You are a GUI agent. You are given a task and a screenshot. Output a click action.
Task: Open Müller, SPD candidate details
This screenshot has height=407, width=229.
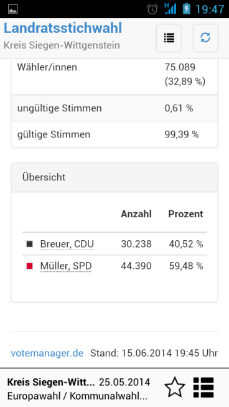(66, 266)
